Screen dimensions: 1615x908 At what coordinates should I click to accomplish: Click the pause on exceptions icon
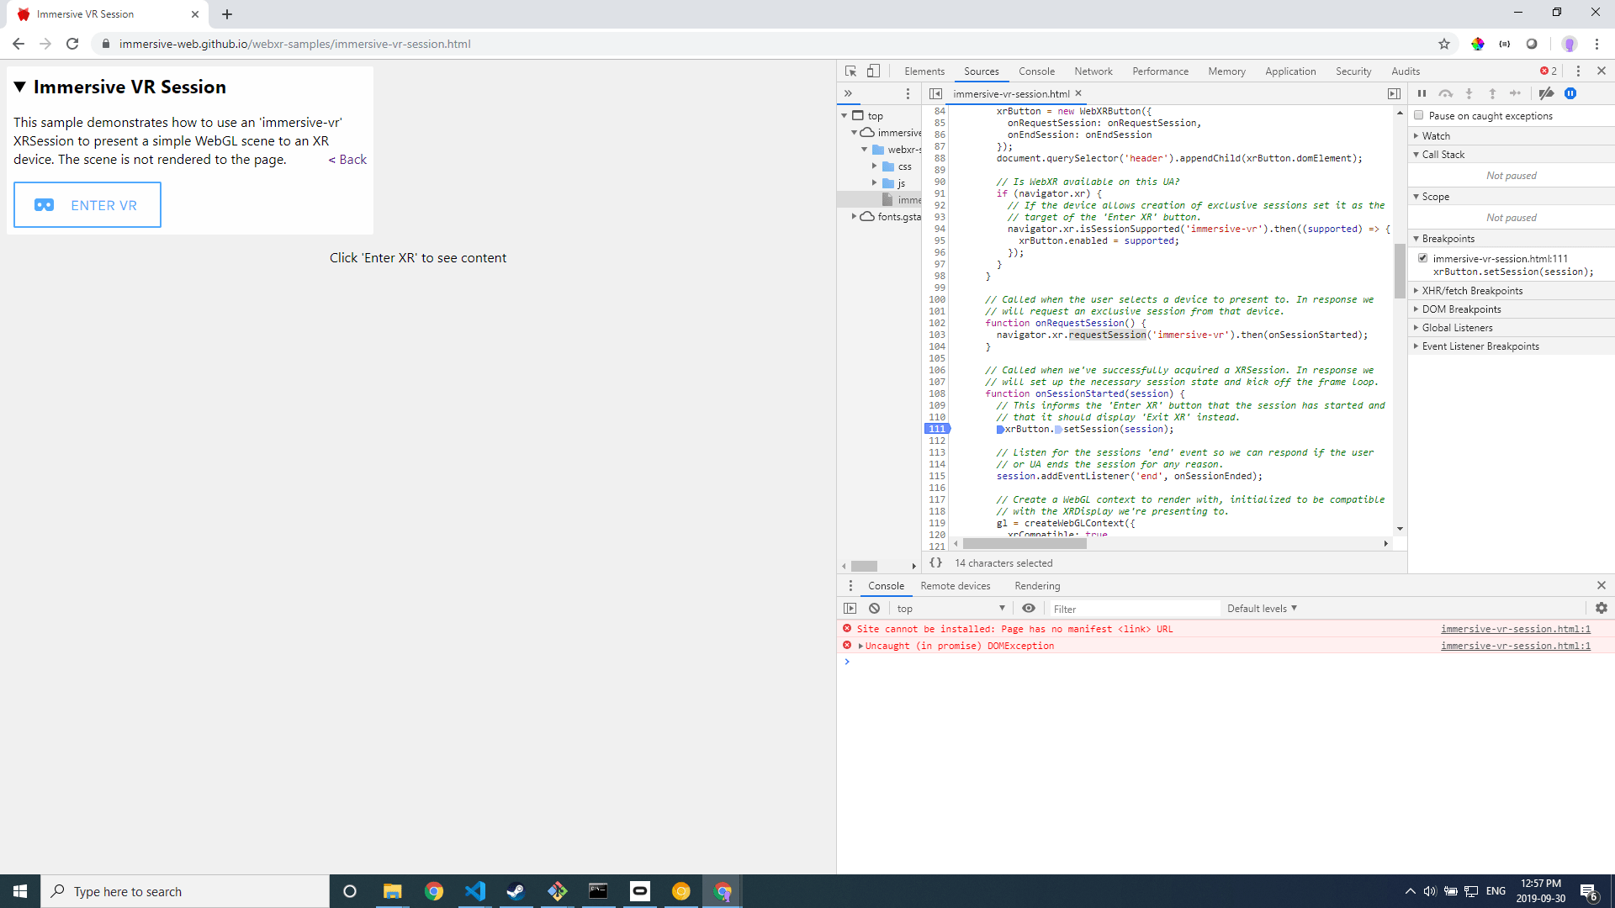tap(1570, 93)
